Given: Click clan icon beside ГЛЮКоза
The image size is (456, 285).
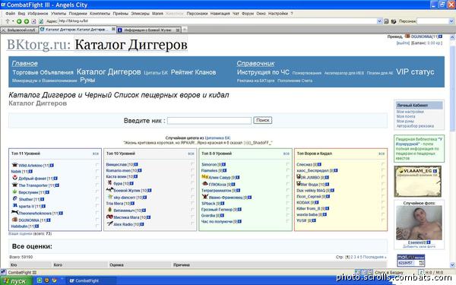Looking at the screenshot, I should (205, 184).
